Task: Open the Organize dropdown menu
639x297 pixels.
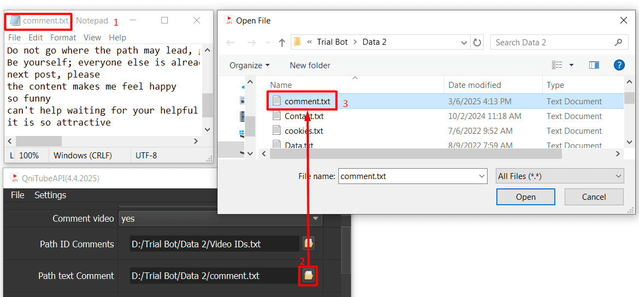Action: (x=249, y=65)
